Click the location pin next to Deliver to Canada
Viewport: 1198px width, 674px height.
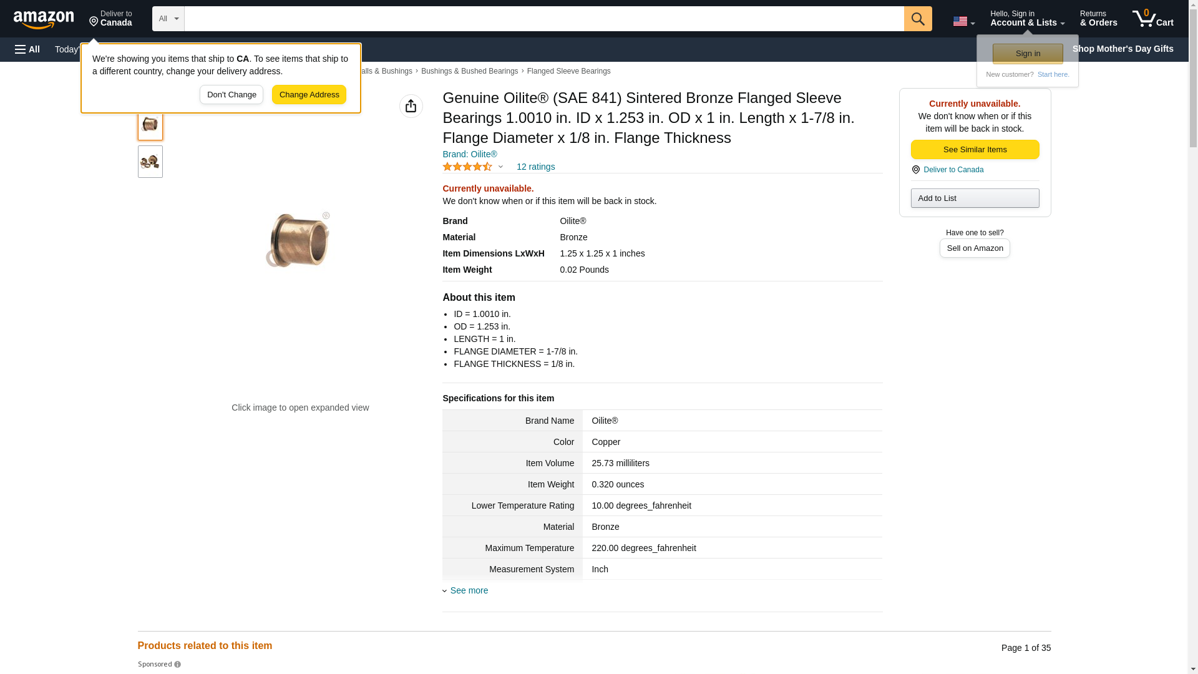click(915, 170)
